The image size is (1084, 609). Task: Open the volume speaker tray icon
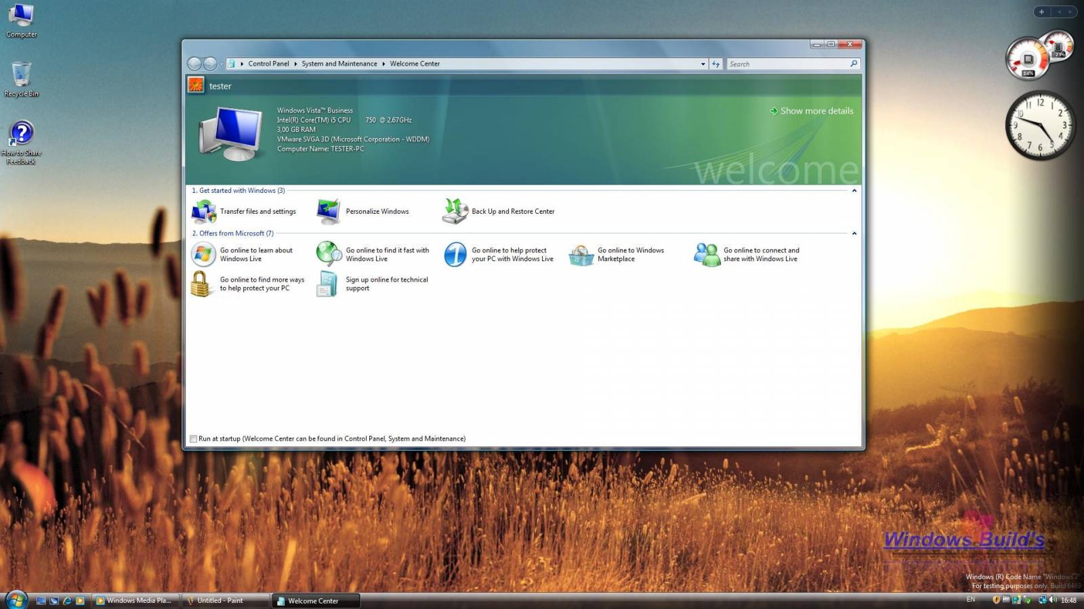[x=1053, y=600]
